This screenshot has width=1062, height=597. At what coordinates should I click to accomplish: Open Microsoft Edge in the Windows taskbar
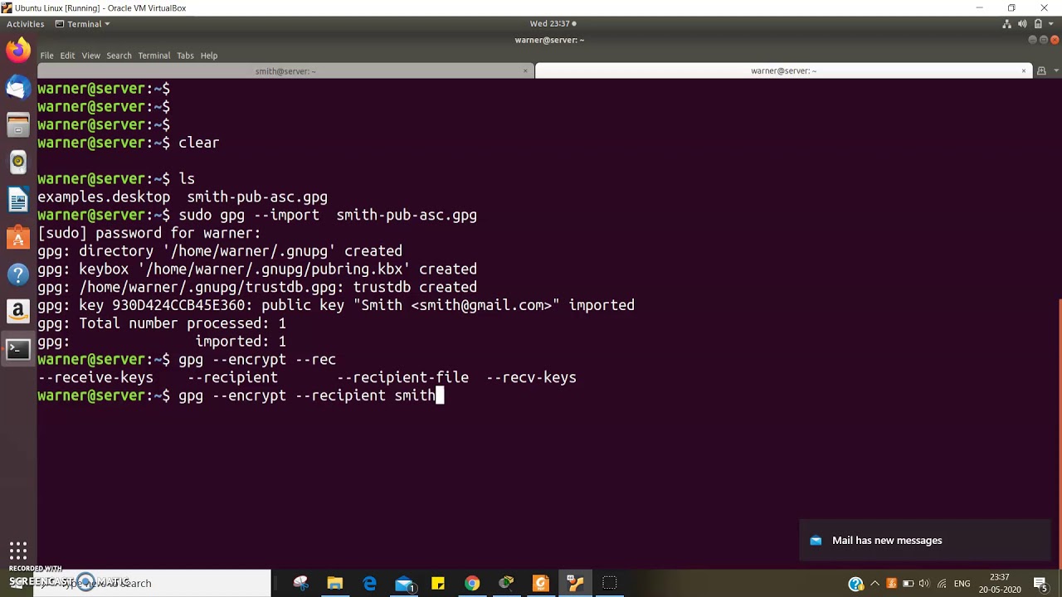click(370, 584)
